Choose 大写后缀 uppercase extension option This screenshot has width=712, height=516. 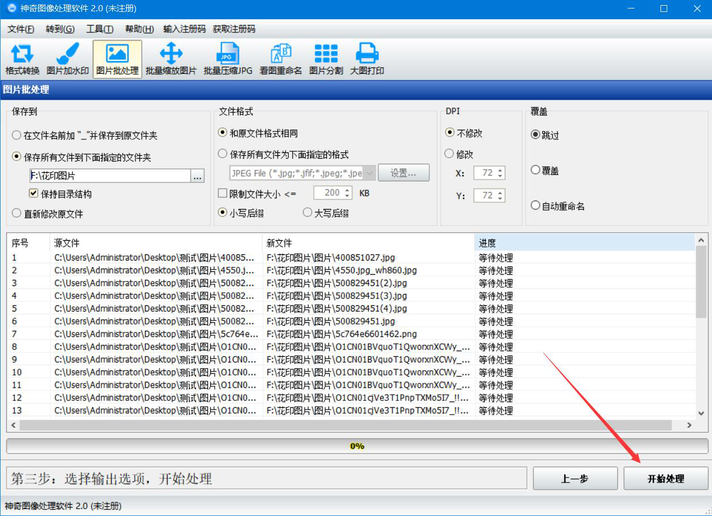pyautogui.click(x=326, y=213)
